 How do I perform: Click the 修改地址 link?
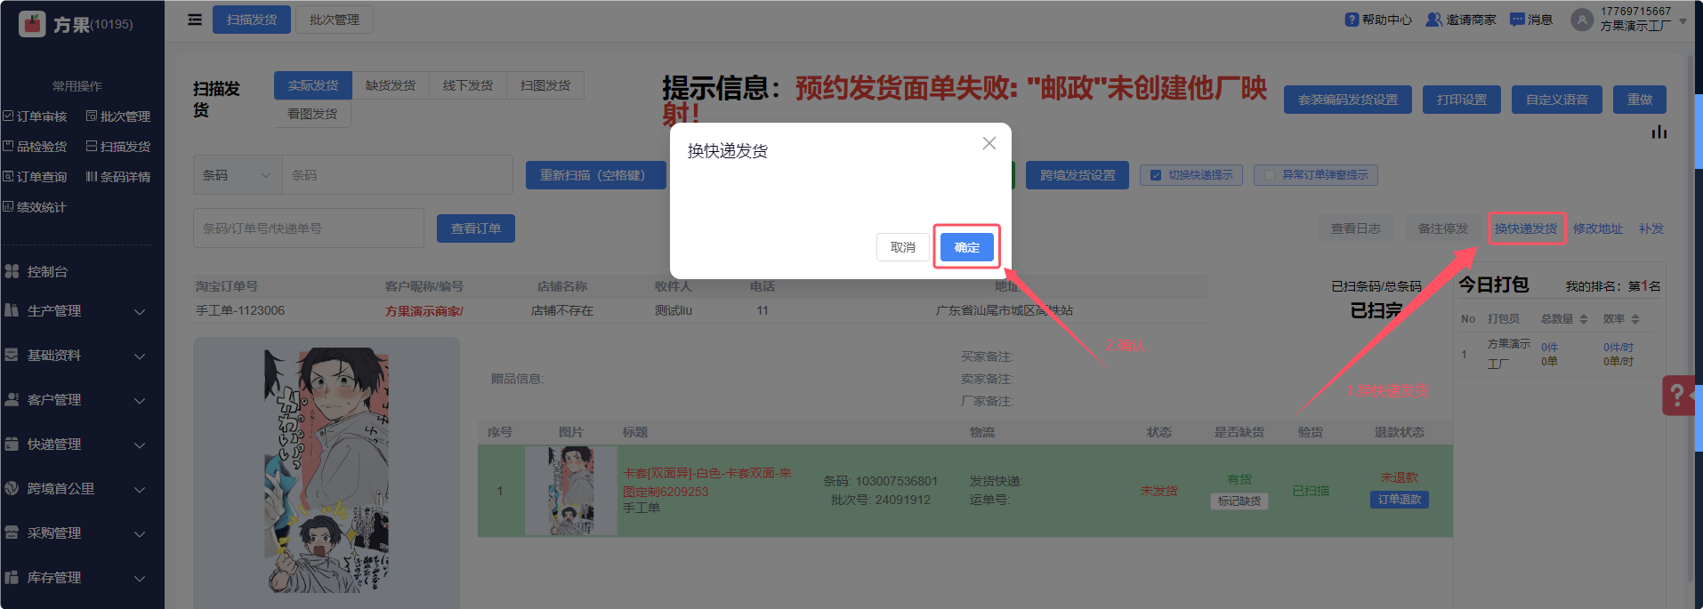click(1598, 228)
